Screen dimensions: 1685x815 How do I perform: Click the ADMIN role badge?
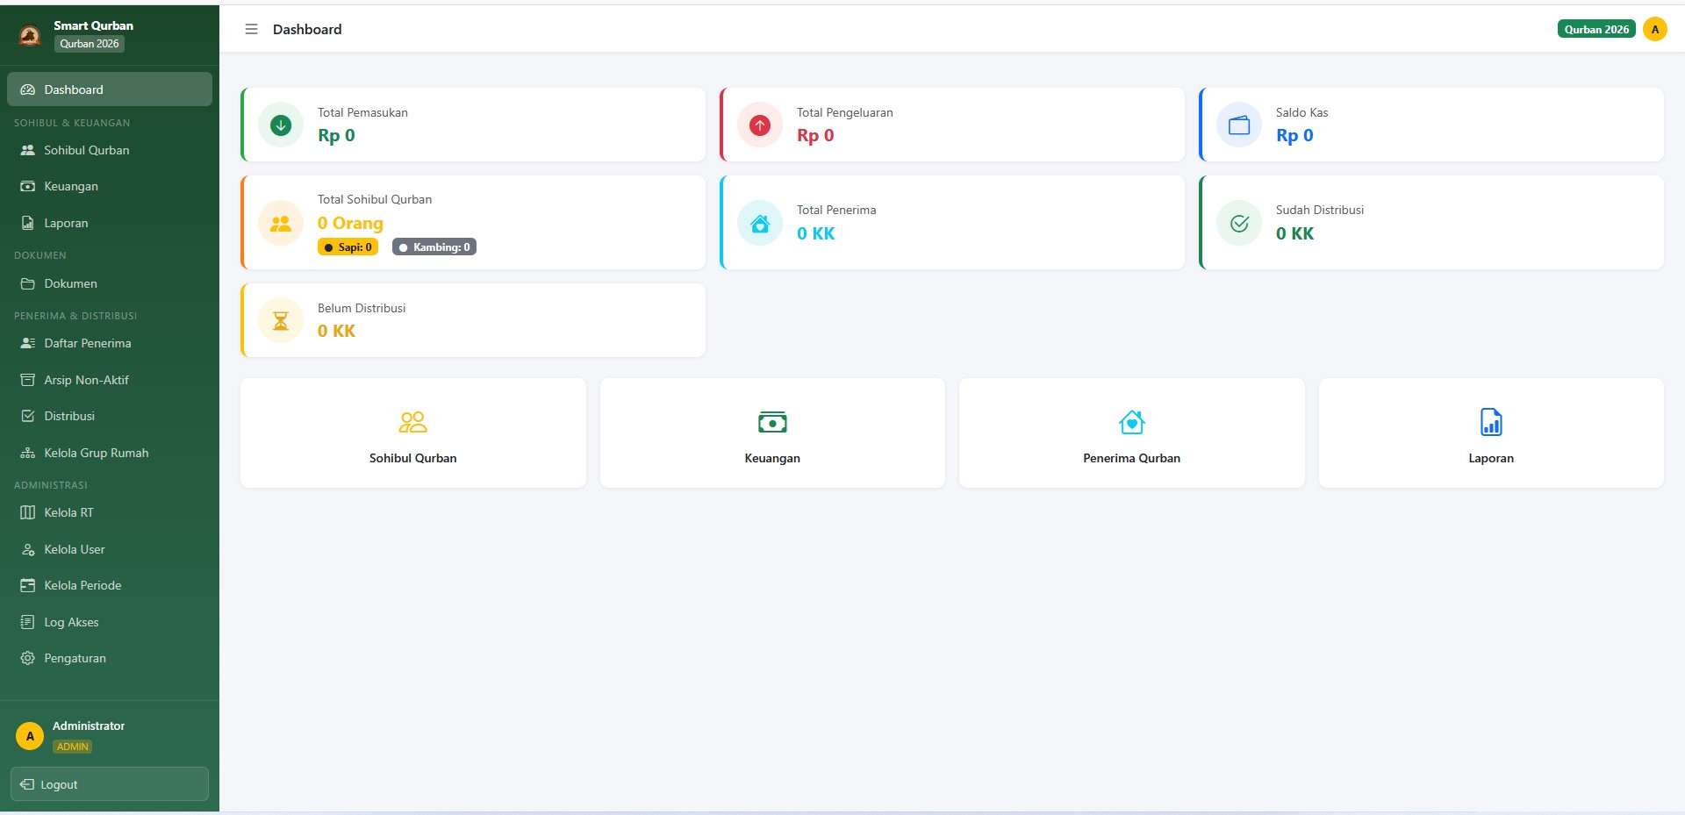tap(73, 747)
